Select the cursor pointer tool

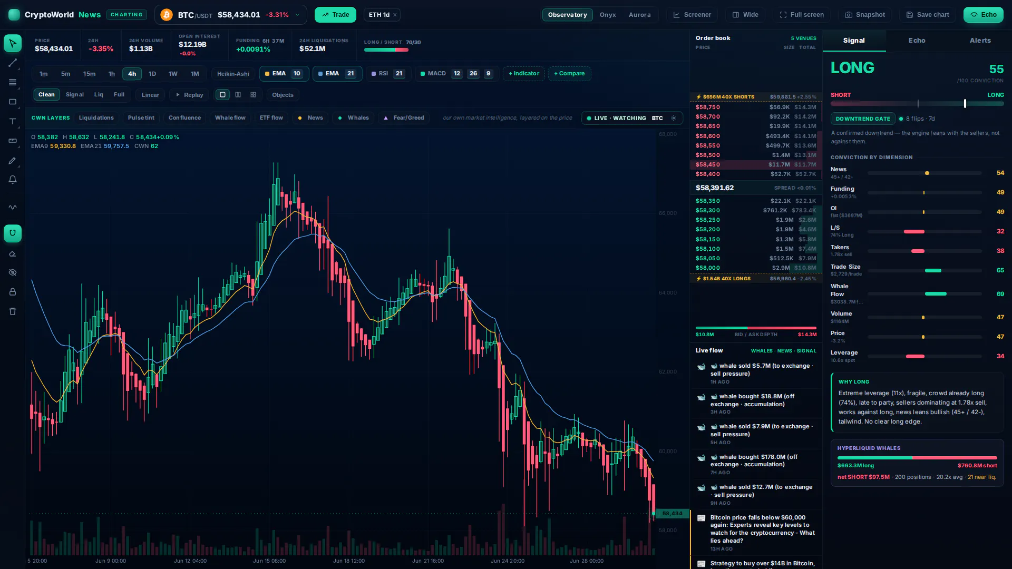coord(13,43)
